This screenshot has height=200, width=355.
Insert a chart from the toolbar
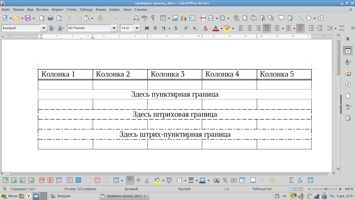click(184, 18)
